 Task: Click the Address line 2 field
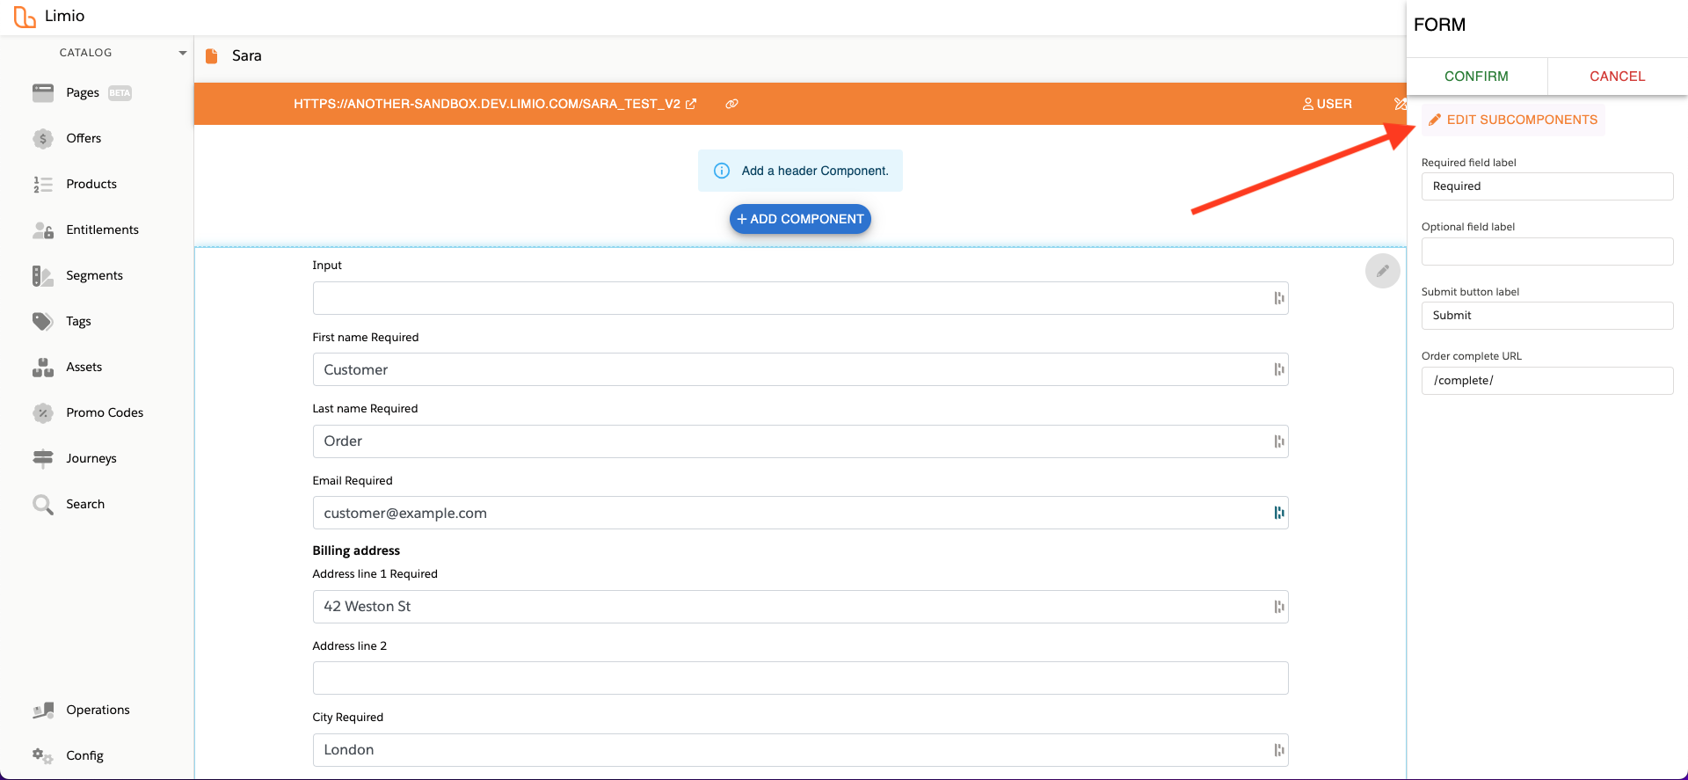pyautogui.click(x=800, y=678)
